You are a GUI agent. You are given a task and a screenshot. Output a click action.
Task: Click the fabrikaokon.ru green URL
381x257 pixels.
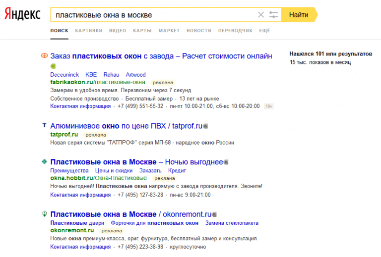tap(98, 82)
